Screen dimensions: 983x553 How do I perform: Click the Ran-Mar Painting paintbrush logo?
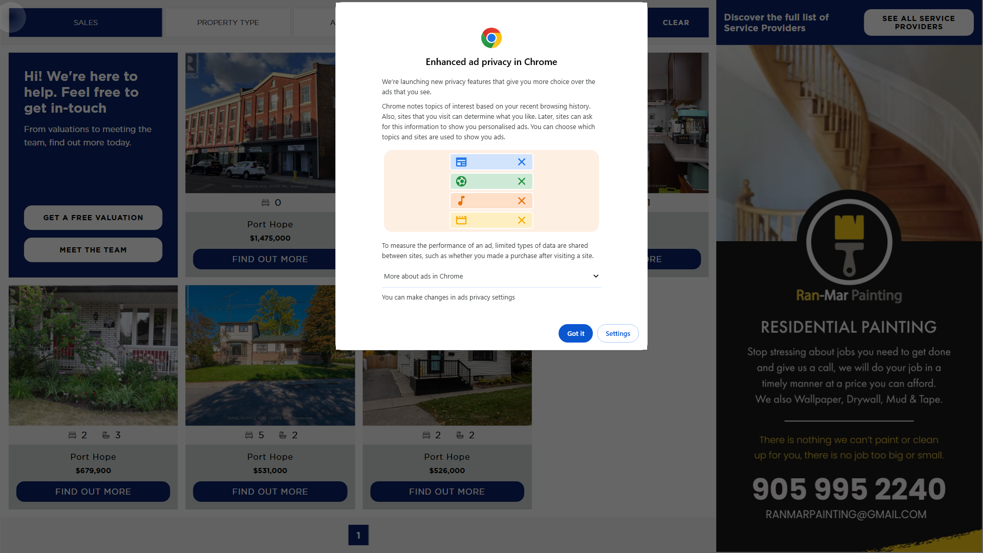[x=849, y=242]
